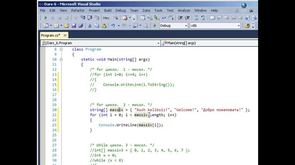Click the Step Into icon
The width and height of the screenshot is (295, 165).
pyautogui.click(x=83, y=18)
